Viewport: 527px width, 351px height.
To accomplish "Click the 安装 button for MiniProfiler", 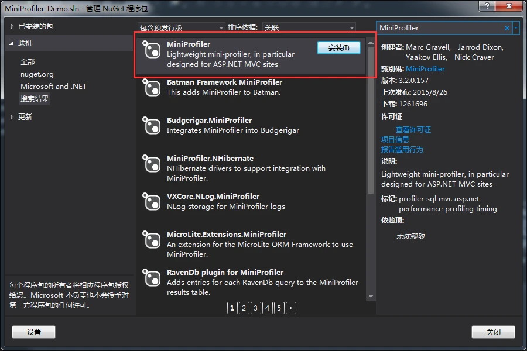I will [338, 48].
